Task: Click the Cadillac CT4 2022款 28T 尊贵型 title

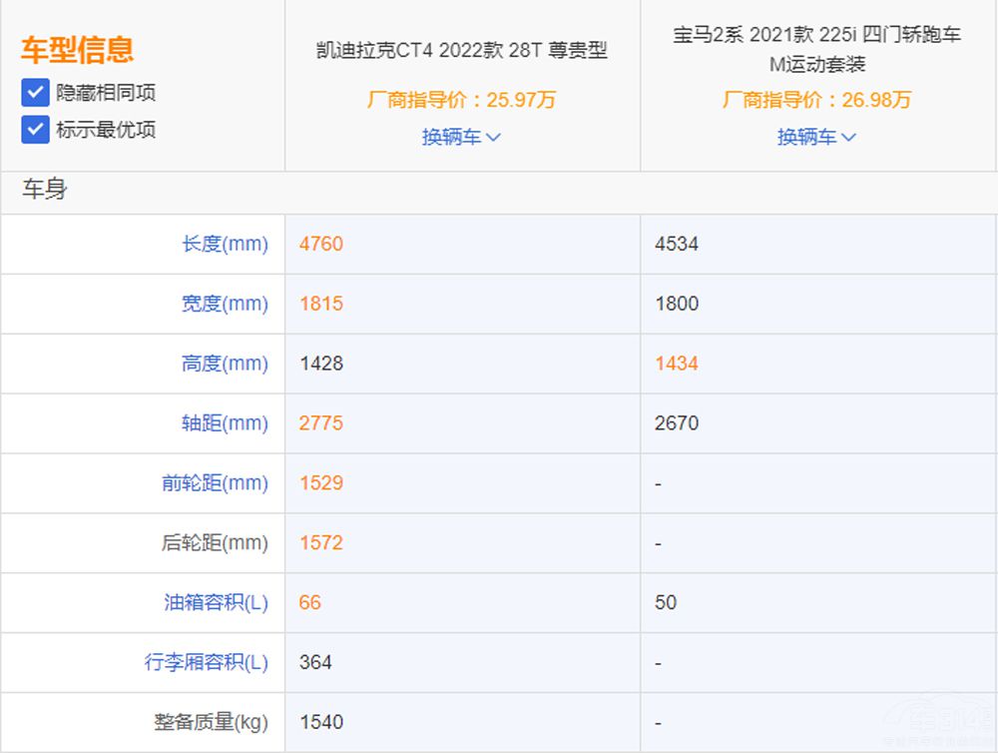Action: [x=461, y=50]
